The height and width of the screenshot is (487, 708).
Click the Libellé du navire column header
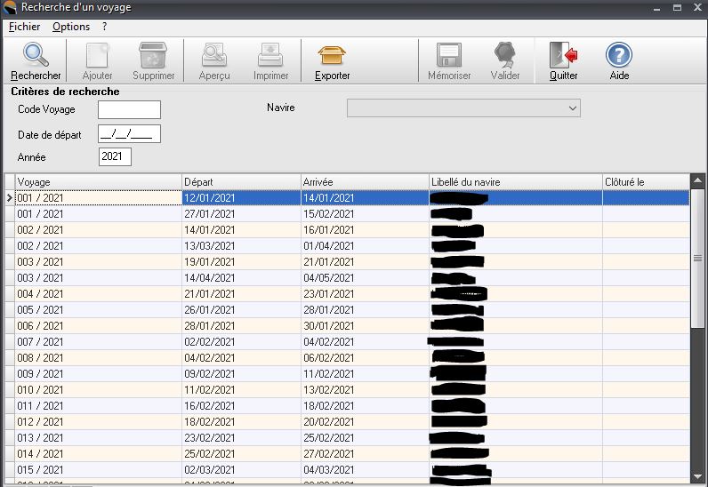click(514, 182)
